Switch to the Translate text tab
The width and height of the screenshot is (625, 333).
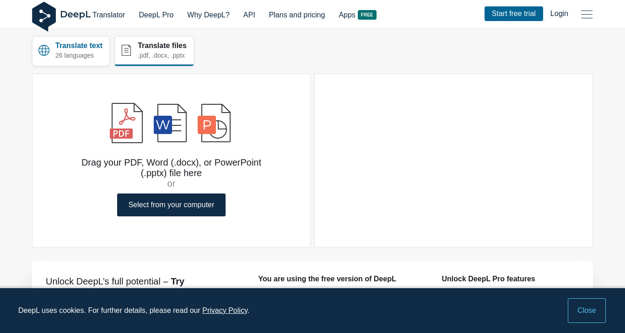(x=71, y=51)
